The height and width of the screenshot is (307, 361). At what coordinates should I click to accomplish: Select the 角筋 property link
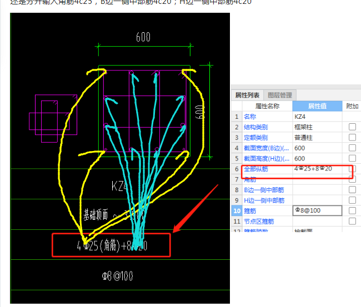[x=250, y=179]
